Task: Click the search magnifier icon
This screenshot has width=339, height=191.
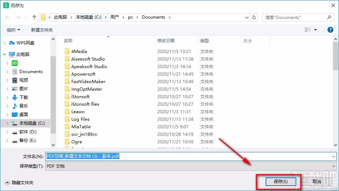Action: [329, 17]
